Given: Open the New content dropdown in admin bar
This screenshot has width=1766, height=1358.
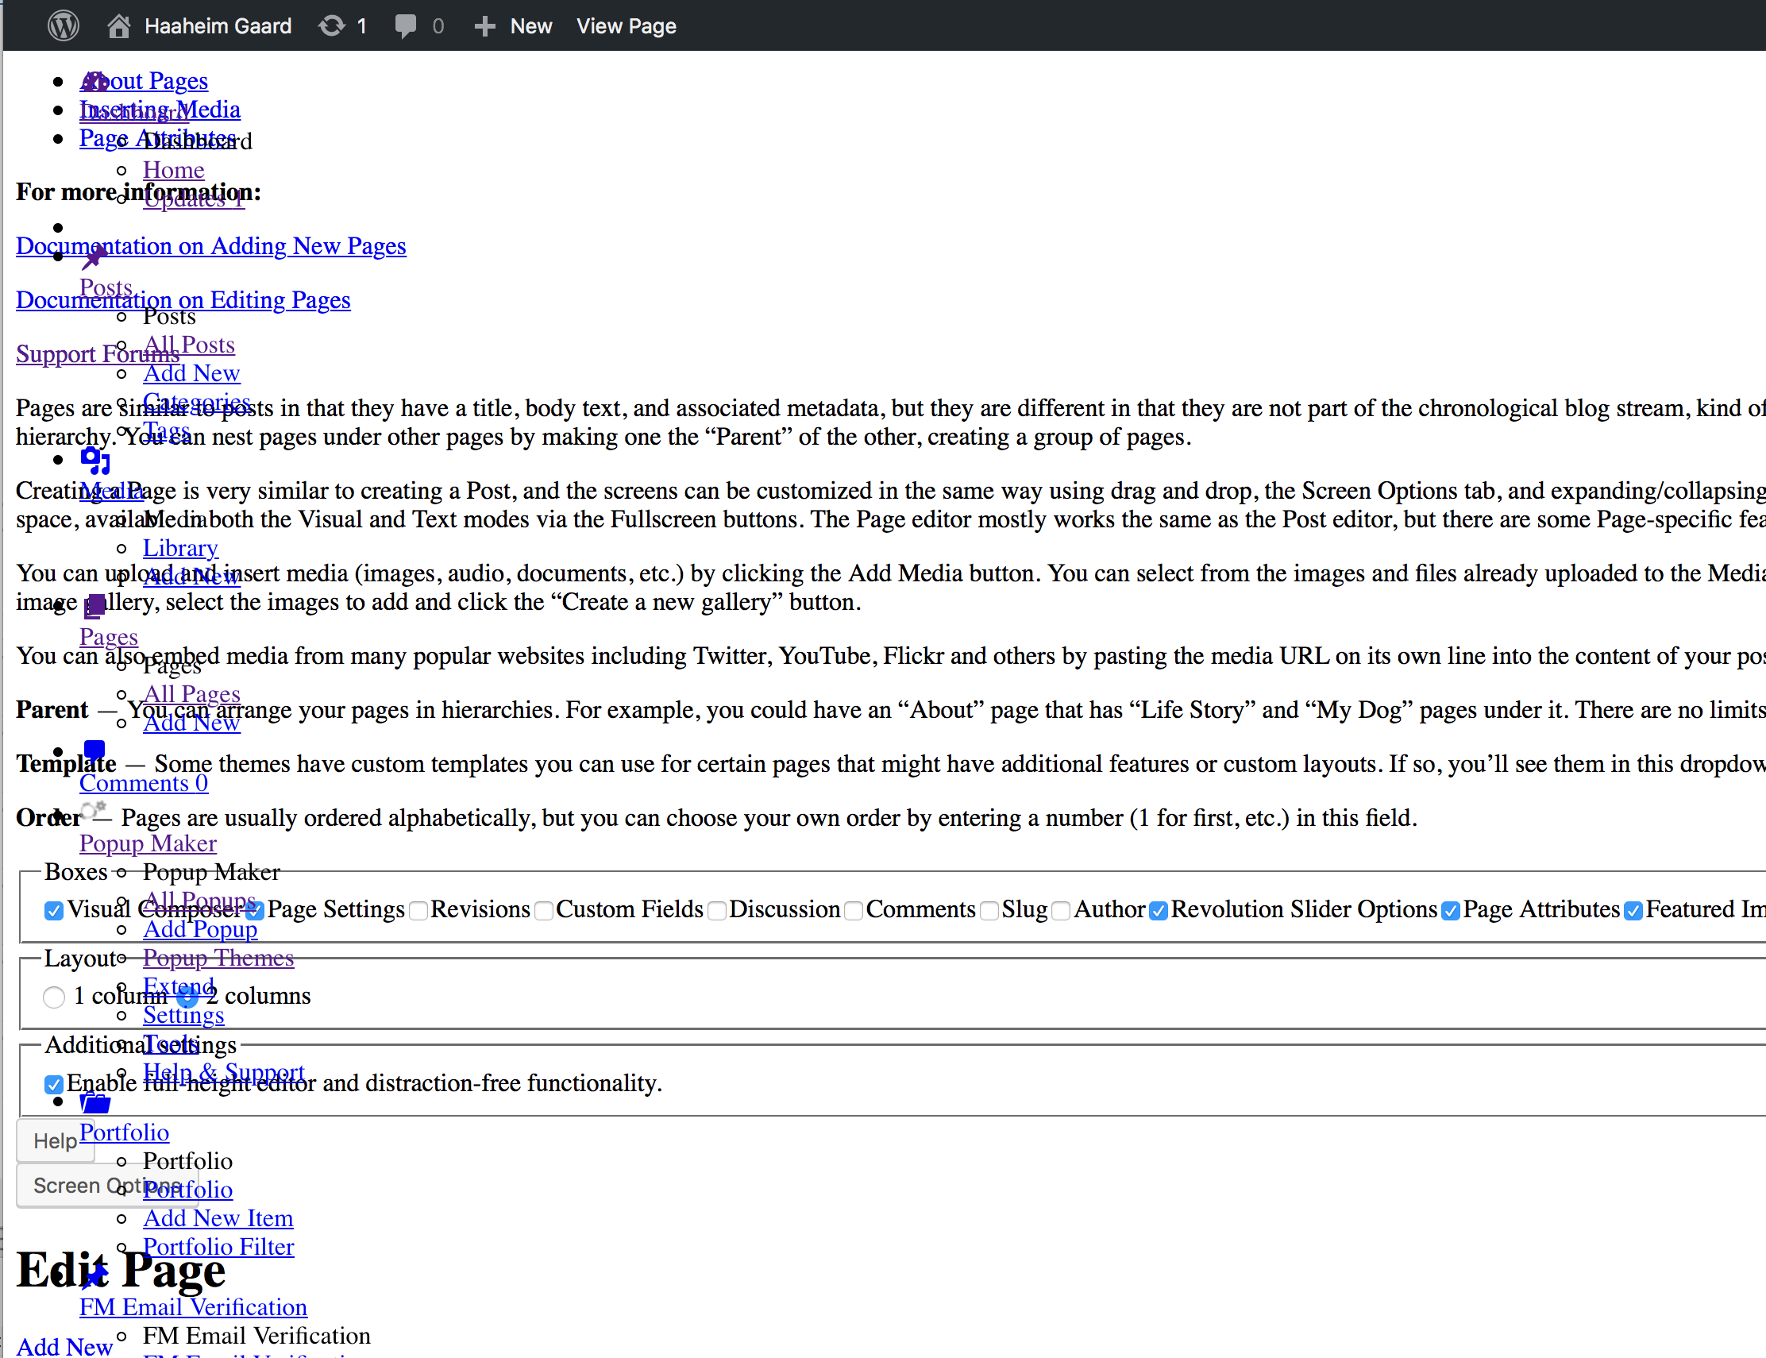Looking at the screenshot, I should click(530, 26).
